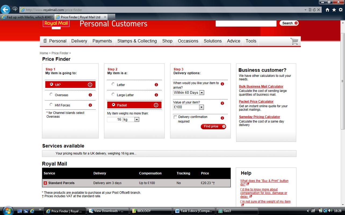Open BIOLOGY folder taskbar button

151,211
